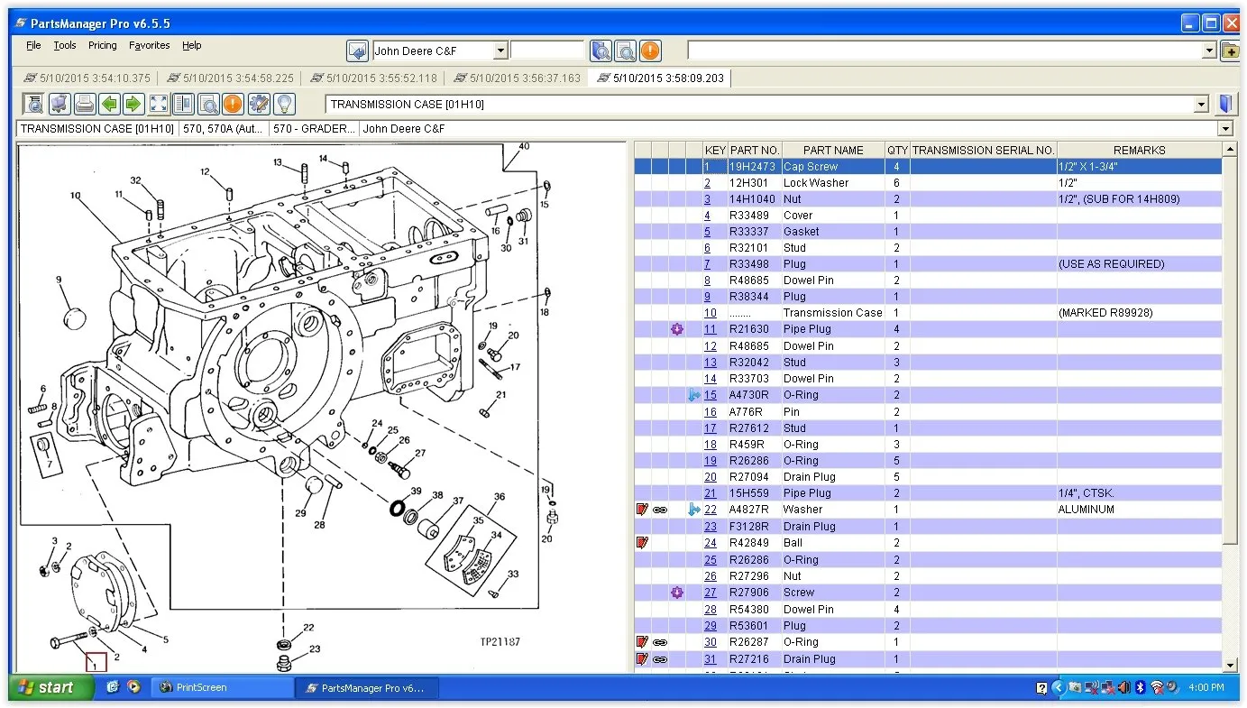The height and width of the screenshot is (708, 1247).
Task: Toggle the split panel layout icon
Action: [183, 104]
